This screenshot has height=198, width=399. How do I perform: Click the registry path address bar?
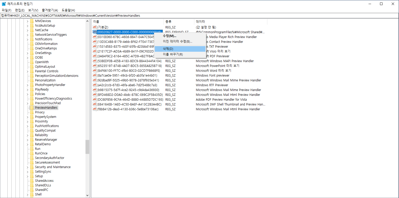pos(199,15)
